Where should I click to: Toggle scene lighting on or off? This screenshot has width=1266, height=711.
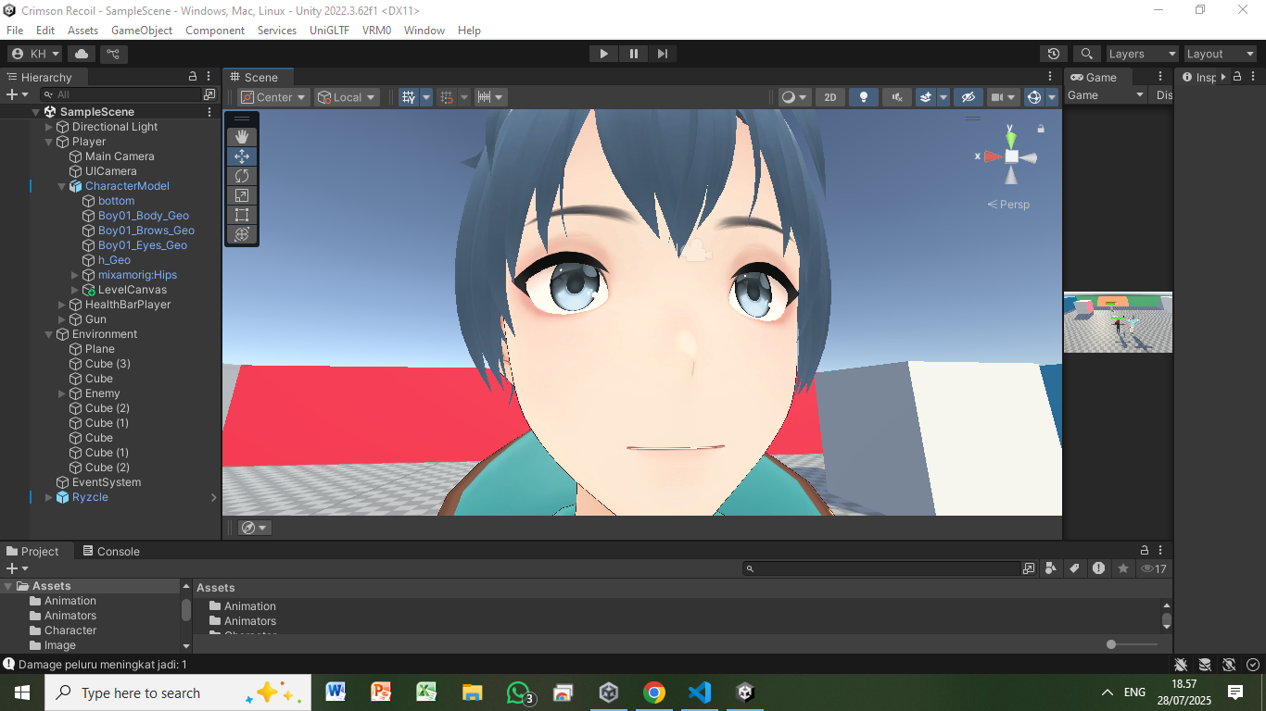(863, 97)
